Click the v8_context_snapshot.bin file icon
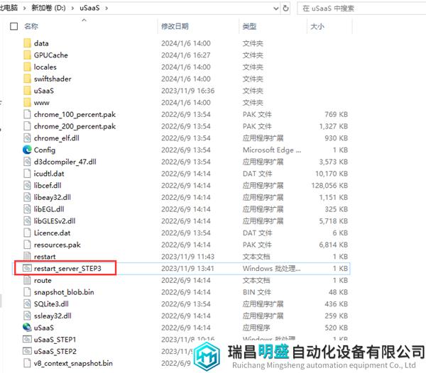 27,364
